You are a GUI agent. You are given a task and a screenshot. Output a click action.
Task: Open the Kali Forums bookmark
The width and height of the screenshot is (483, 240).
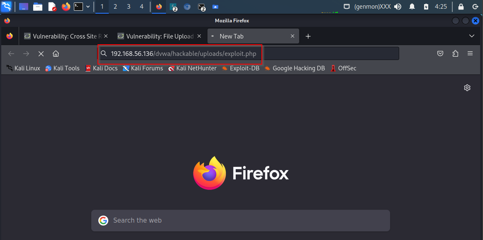pyautogui.click(x=143, y=68)
